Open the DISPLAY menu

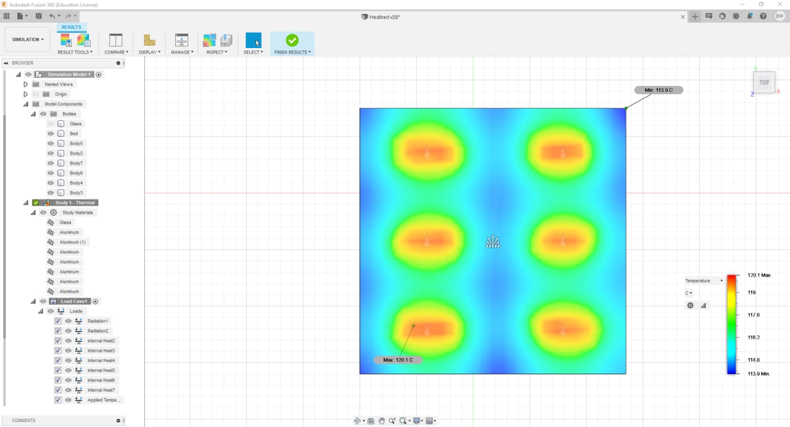[149, 52]
